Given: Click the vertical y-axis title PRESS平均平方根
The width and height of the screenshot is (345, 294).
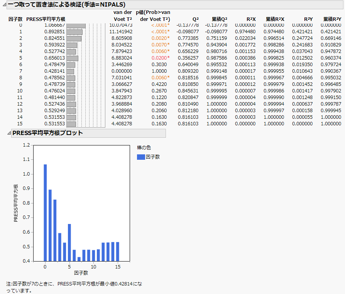Looking at the screenshot, I should [x=16, y=203].
